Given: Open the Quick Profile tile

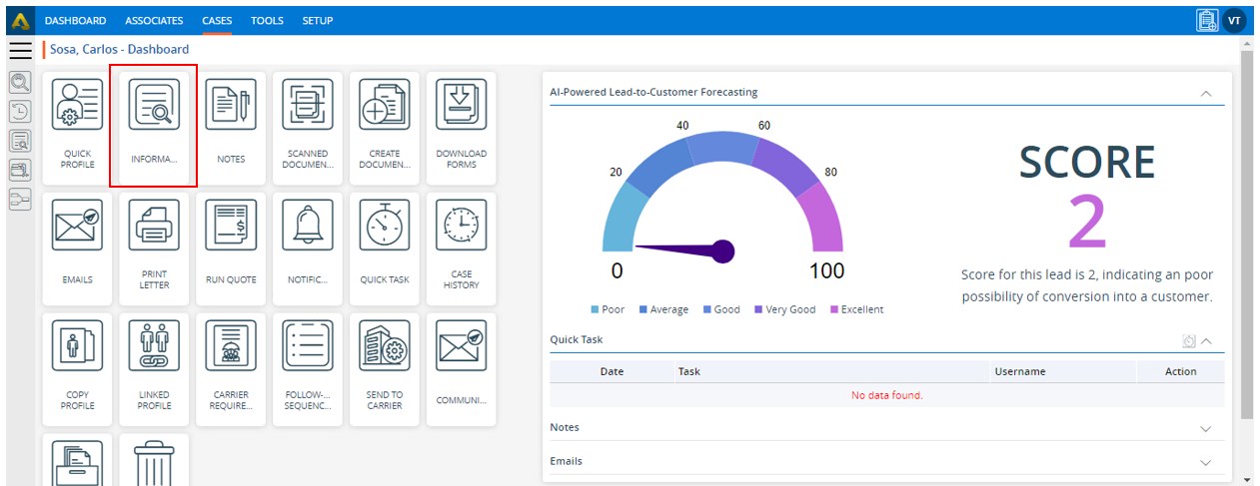Looking at the screenshot, I should pyautogui.click(x=77, y=127).
